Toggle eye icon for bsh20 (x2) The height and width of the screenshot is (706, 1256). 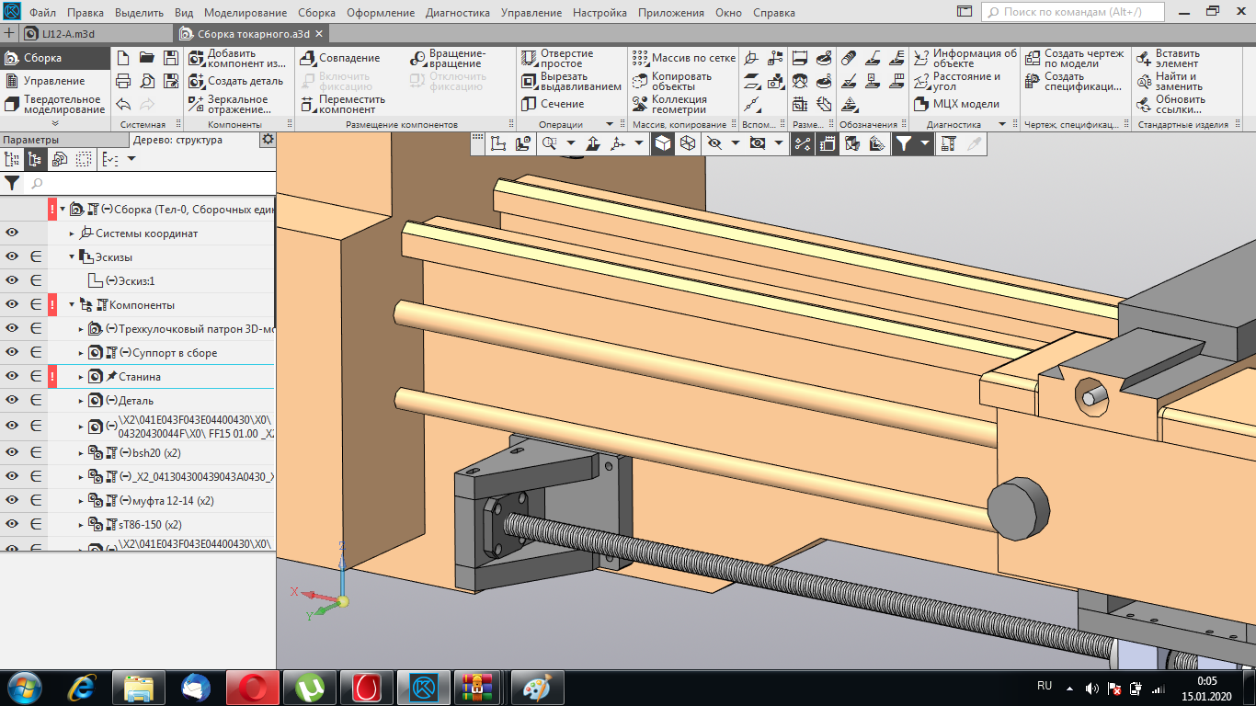13,452
